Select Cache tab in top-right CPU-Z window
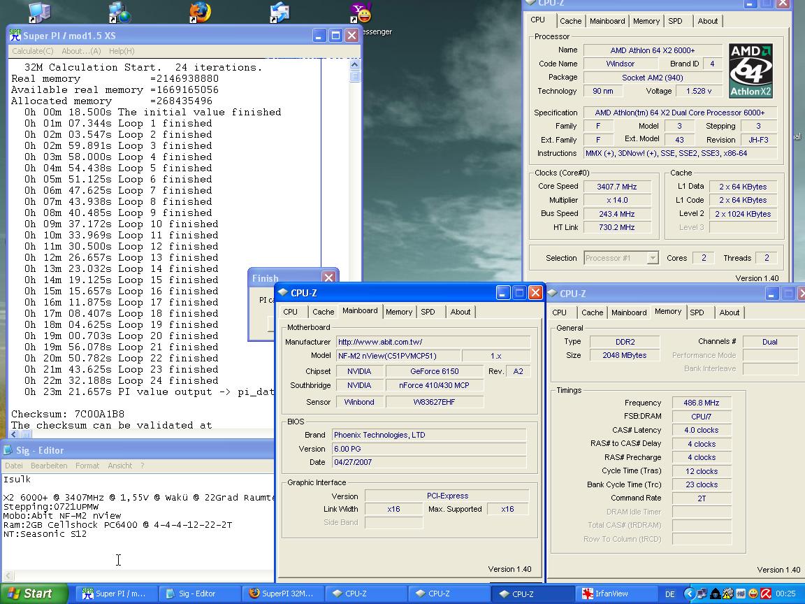 [x=570, y=21]
